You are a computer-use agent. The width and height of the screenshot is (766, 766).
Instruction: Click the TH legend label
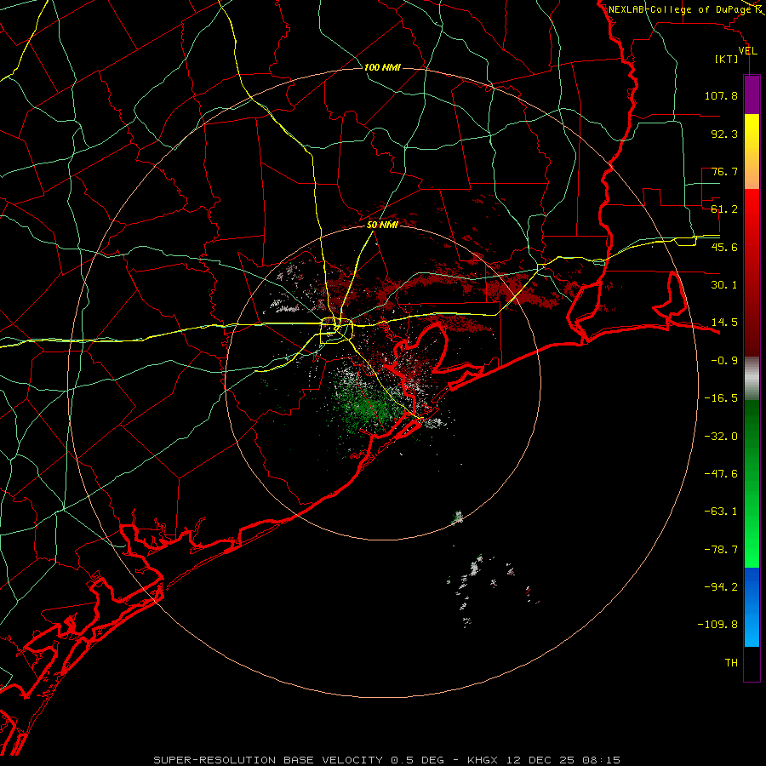point(731,663)
